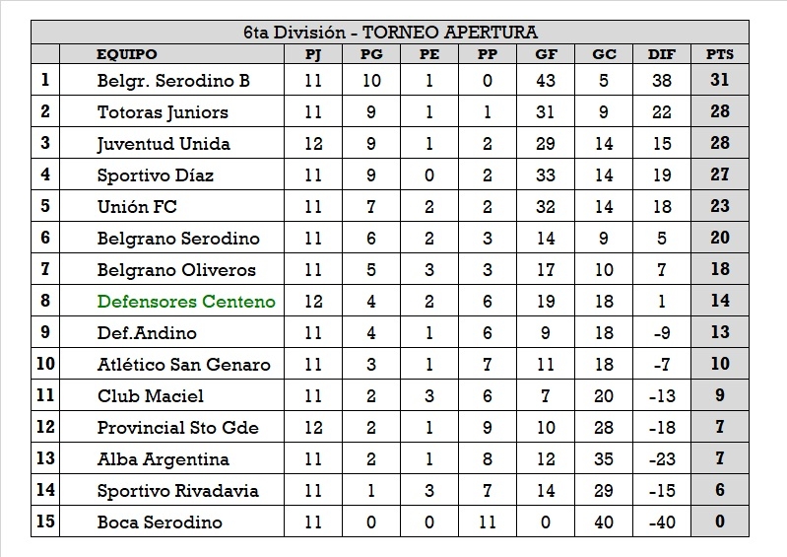The image size is (787, 557).
Task: Click the PJ column header
Action: (x=313, y=54)
